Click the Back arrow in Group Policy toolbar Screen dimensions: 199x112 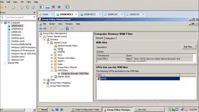click(x=41, y=29)
